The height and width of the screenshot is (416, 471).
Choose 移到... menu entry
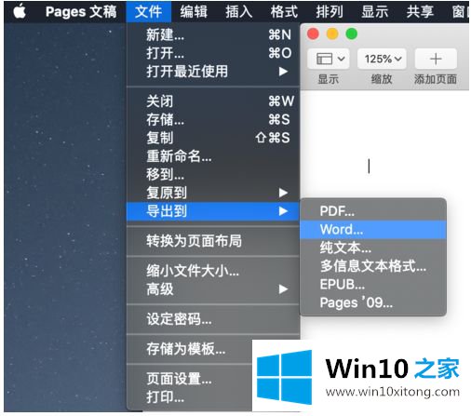[x=213, y=174]
